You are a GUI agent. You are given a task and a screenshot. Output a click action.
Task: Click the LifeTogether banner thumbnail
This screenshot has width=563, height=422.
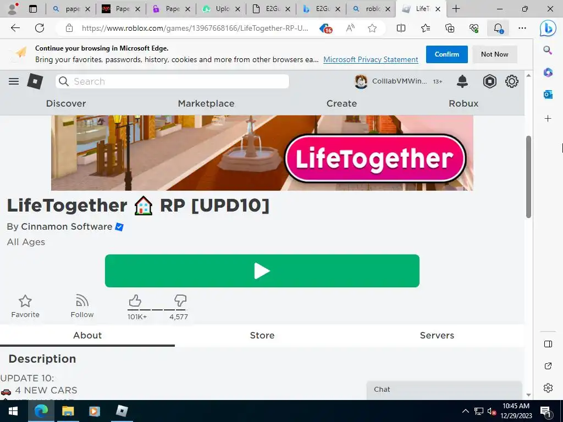262,153
